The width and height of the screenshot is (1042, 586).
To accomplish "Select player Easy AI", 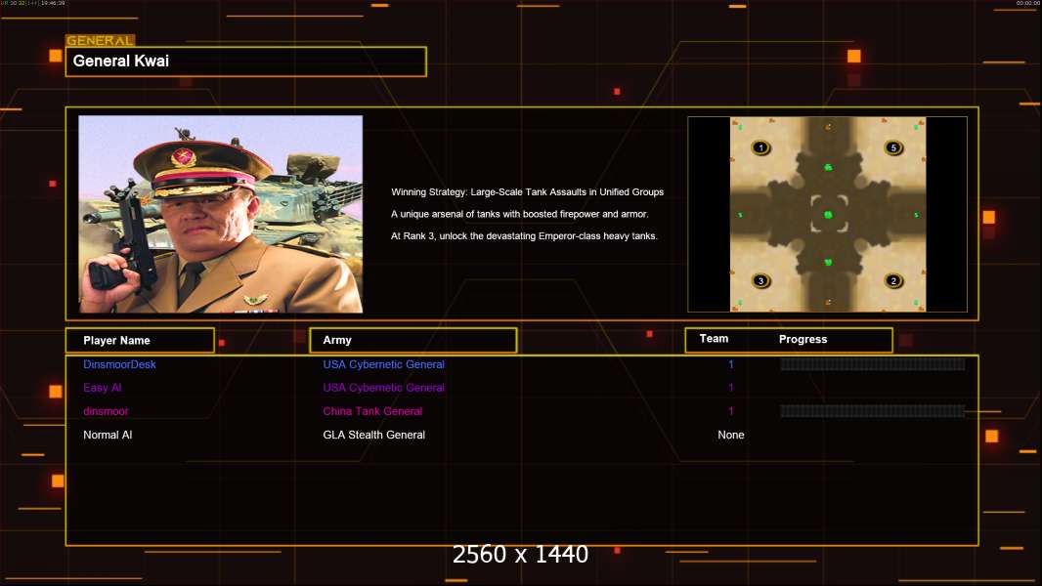I will pos(103,388).
